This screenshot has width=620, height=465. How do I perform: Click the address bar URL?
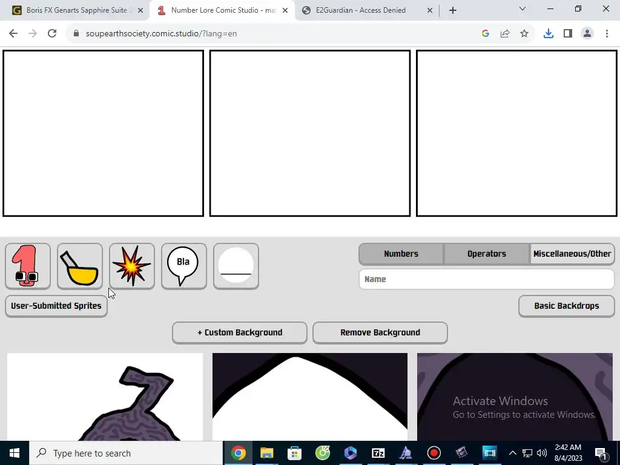(x=161, y=34)
